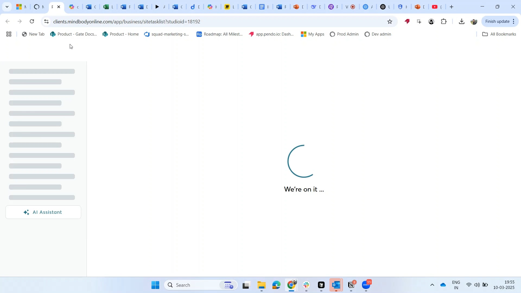Open the Extensions puzzle icon
Image resolution: width=521 pixels, height=293 pixels.
point(444,21)
